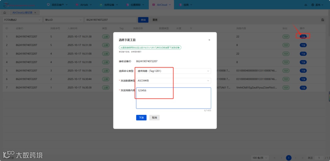The image size is (330, 161).
Task: Click the TCP tag in row 5
Action: (286, 71)
